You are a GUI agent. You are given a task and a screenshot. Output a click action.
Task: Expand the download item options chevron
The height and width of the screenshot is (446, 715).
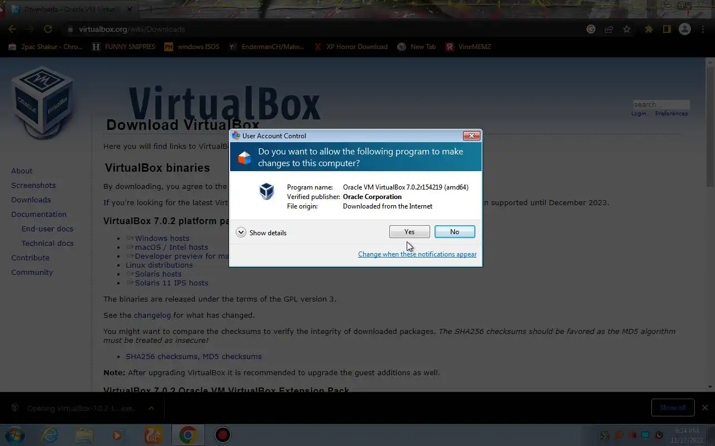(151, 408)
